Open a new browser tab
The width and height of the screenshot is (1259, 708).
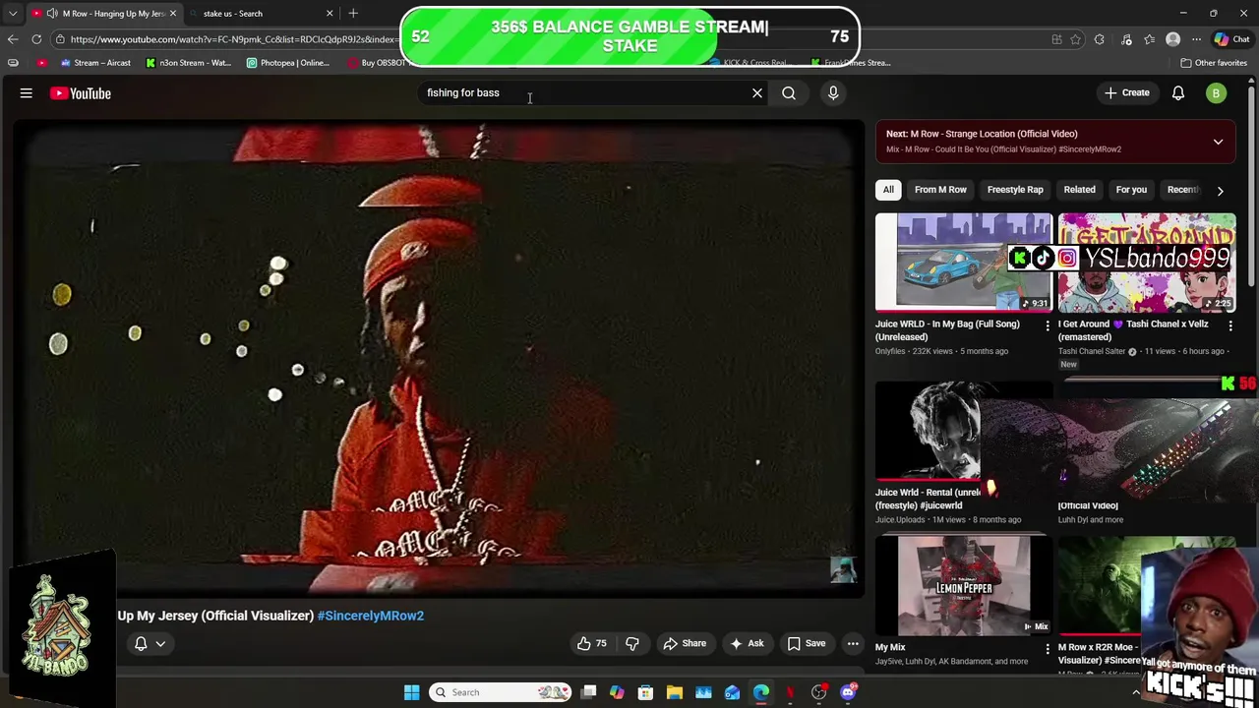pyautogui.click(x=353, y=14)
